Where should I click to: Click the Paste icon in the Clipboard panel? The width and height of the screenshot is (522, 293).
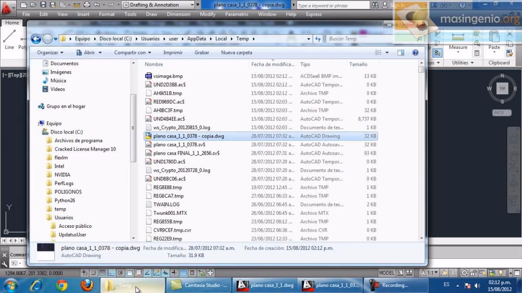(493, 47)
